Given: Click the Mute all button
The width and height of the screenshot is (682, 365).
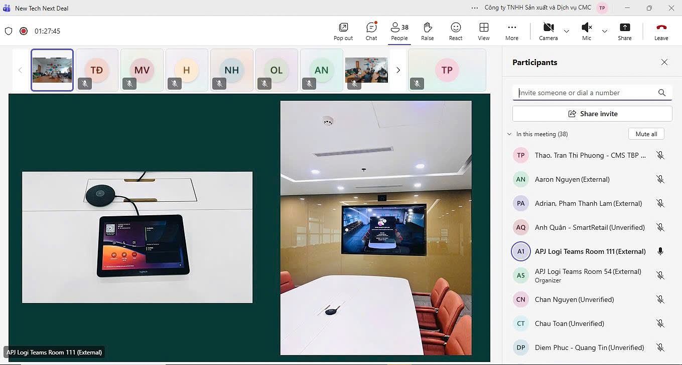Looking at the screenshot, I should pyautogui.click(x=646, y=134).
